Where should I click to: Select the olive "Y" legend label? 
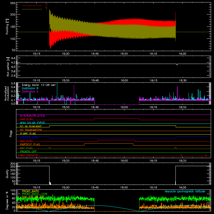(46, 8)
